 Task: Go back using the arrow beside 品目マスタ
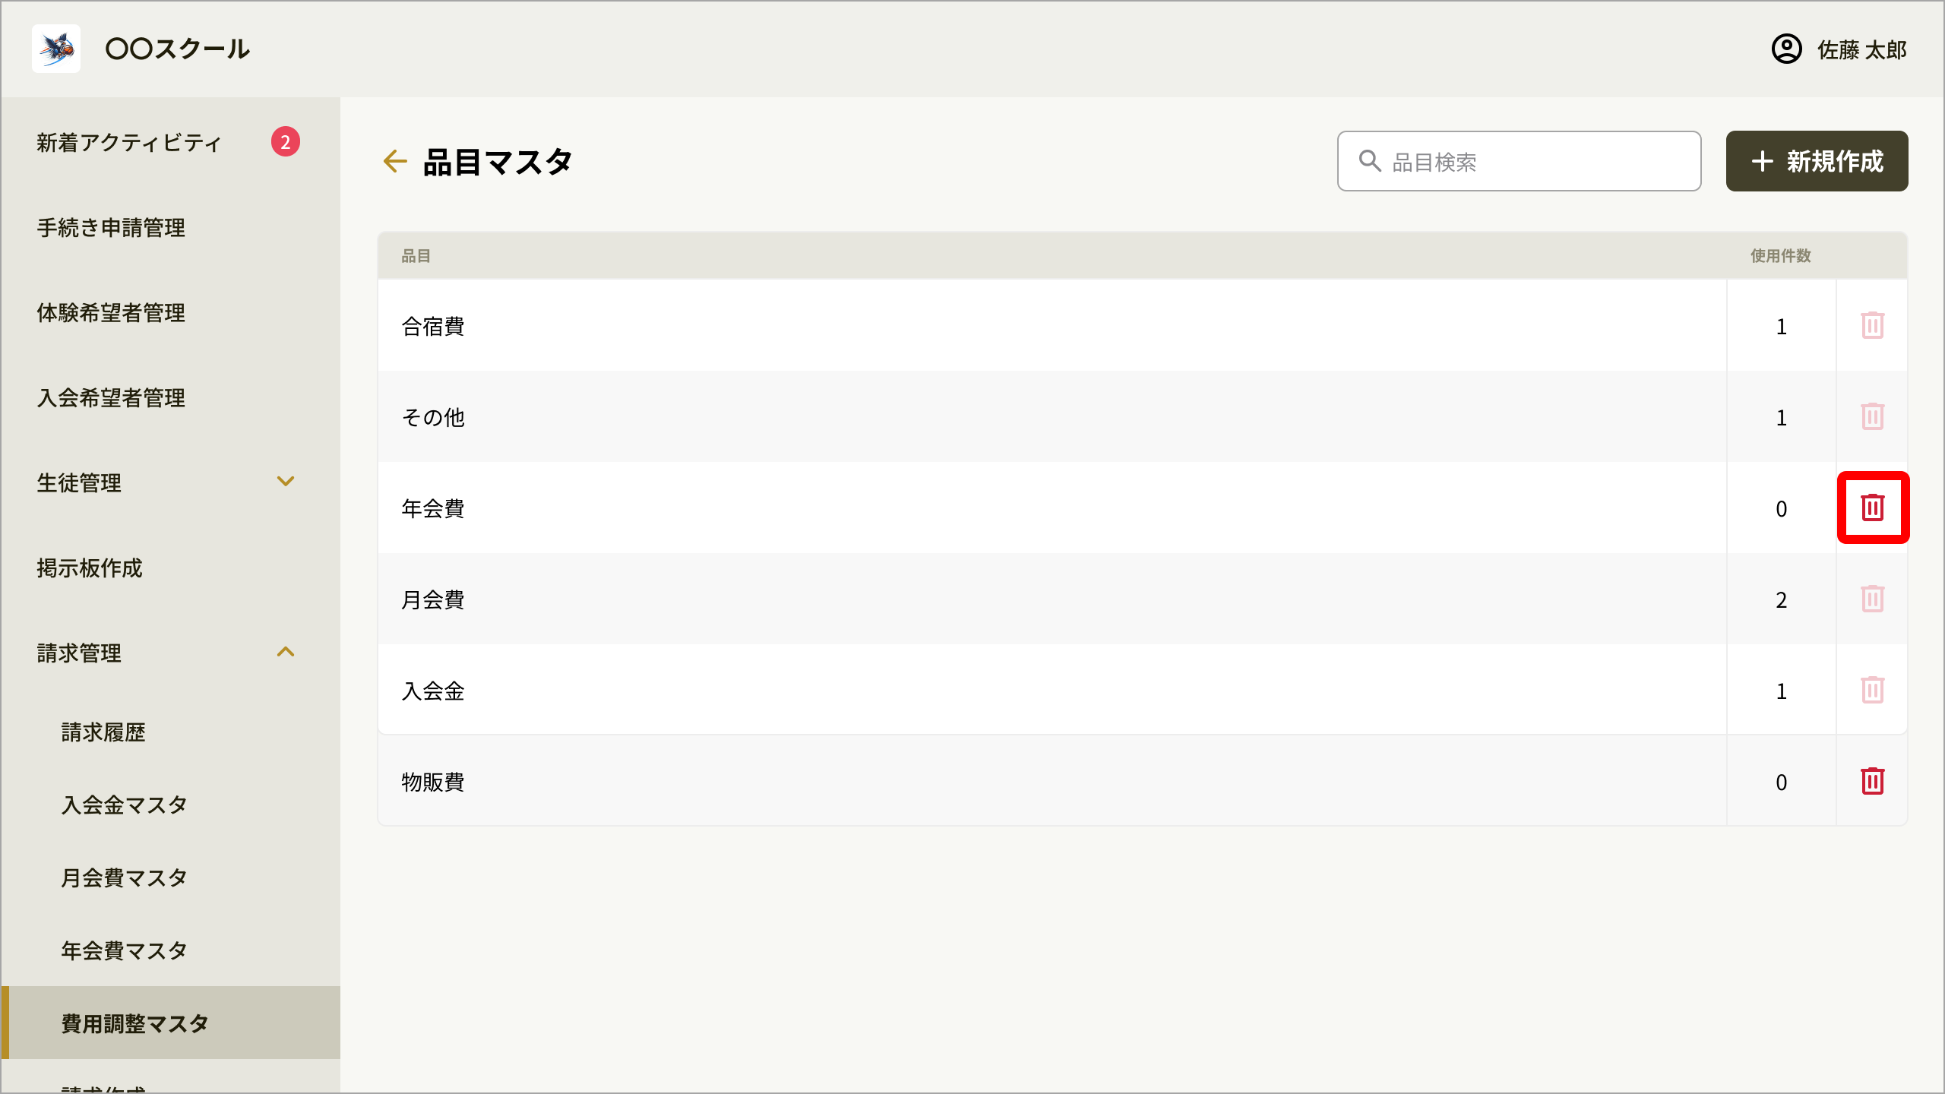click(x=395, y=161)
